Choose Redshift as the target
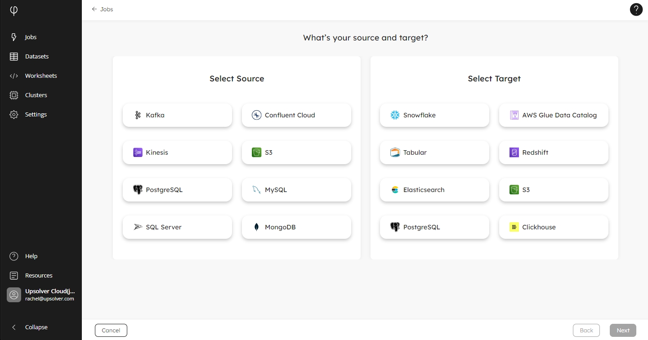 point(554,152)
